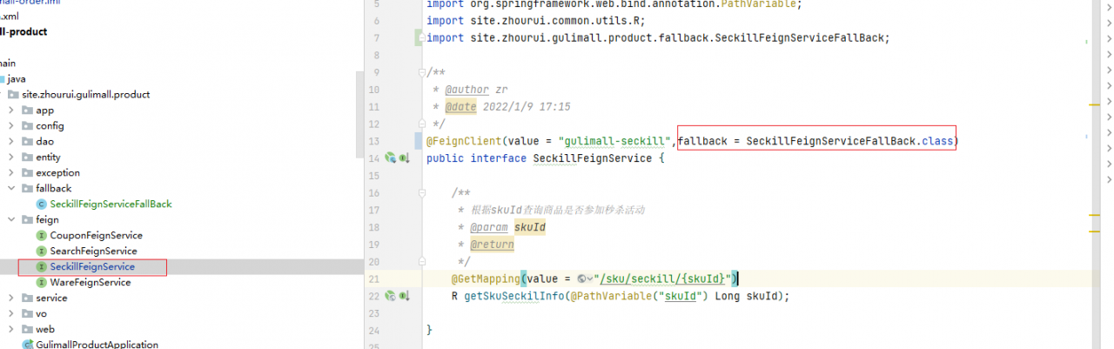Screen dimensions: 1114x349
Task: Click the vo package folder icon
Action: coord(27,313)
